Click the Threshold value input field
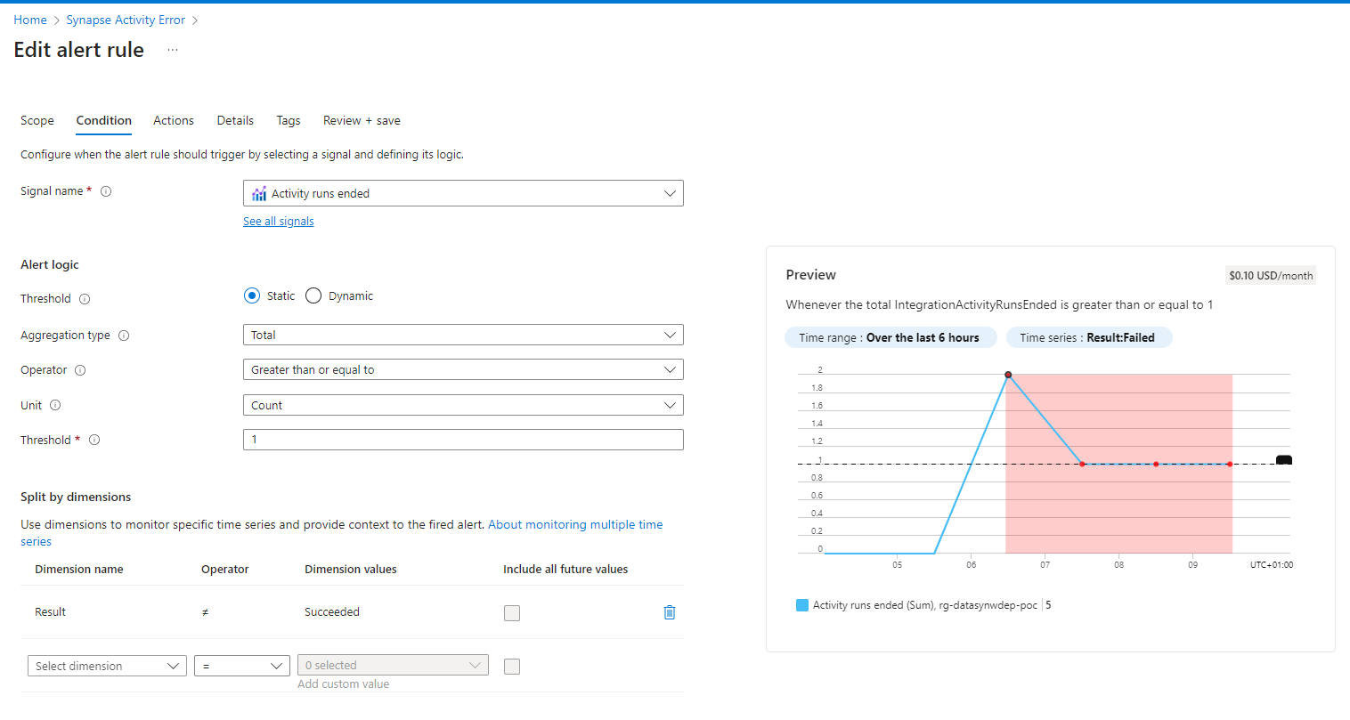This screenshot has width=1350, height=720. tap(463, 440)
